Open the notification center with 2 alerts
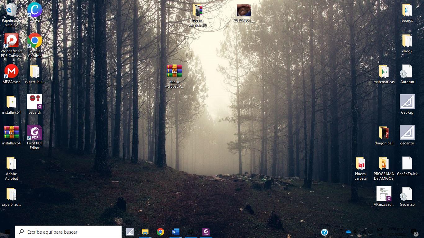 415,232
